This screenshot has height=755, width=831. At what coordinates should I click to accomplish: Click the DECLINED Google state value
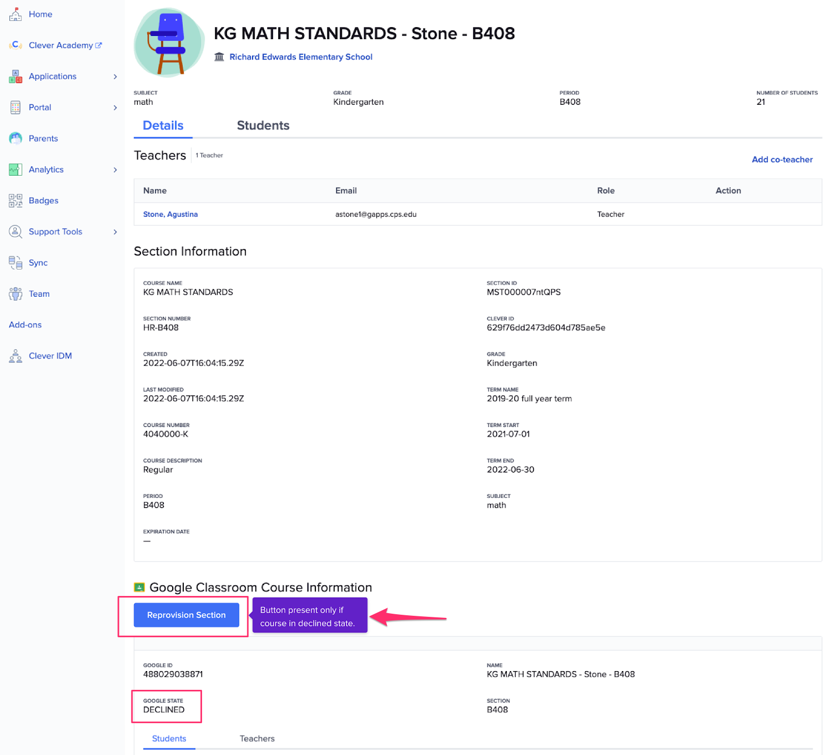pyautogui.click(x=164, y=710)
